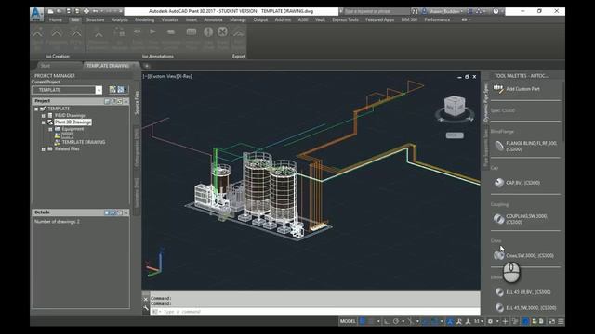Viewport: 595px width, 334px height.
Task: Pick the CAP,BV palette item
Action: [x=517, y=183]
